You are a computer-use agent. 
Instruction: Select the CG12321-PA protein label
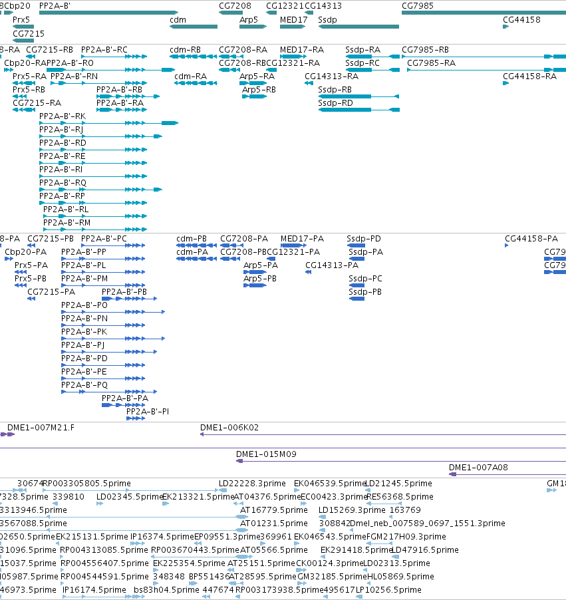click(x=293, y=252)
